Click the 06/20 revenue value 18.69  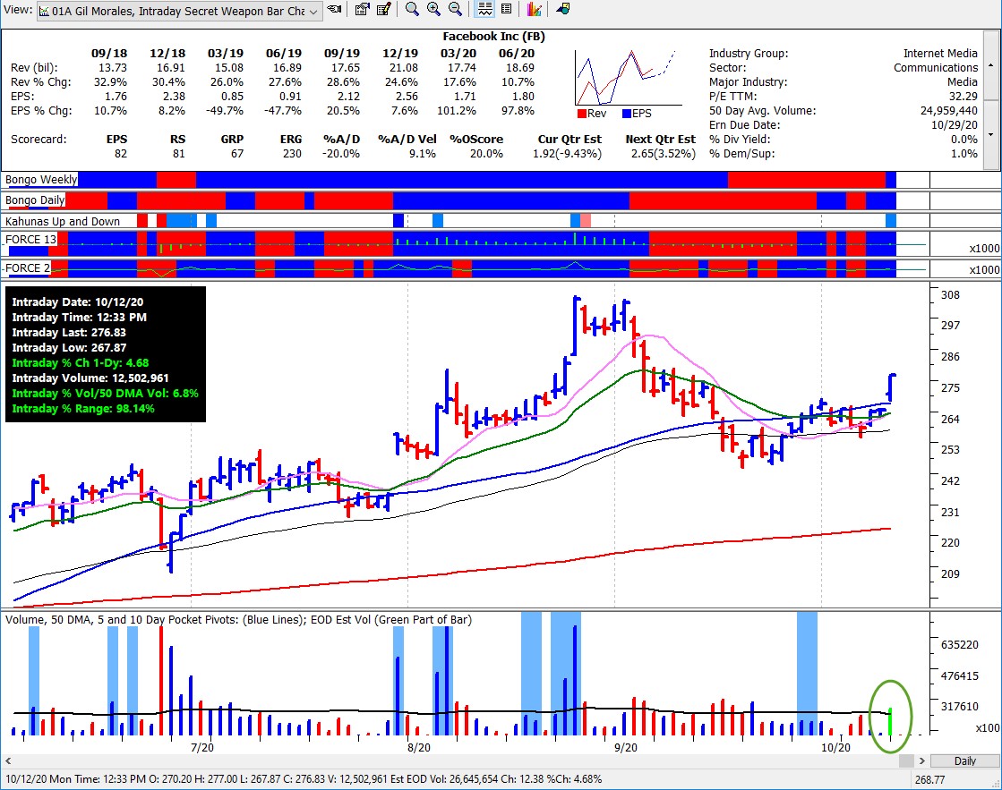click(x=520, y=68)
